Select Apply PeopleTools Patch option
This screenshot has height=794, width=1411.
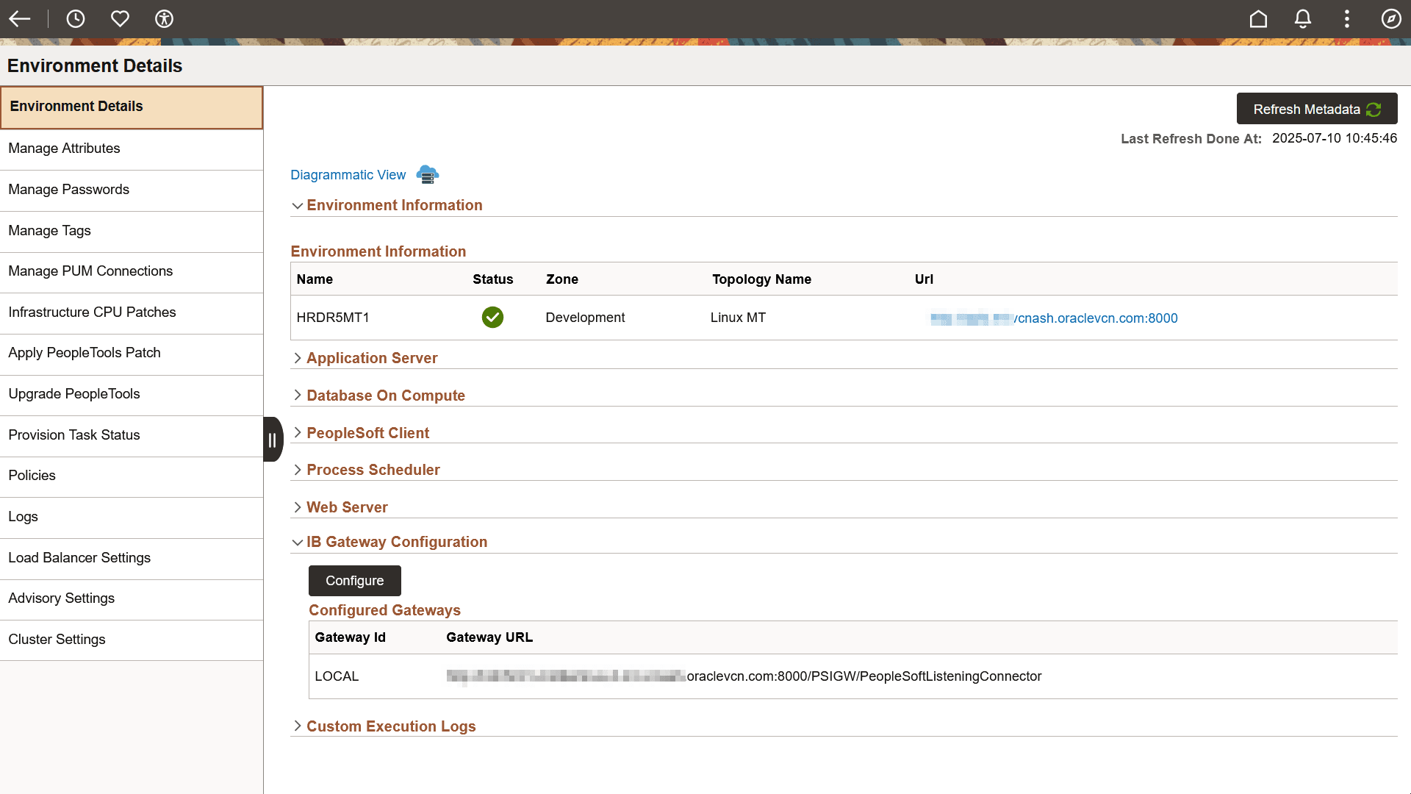click(84, 352)
